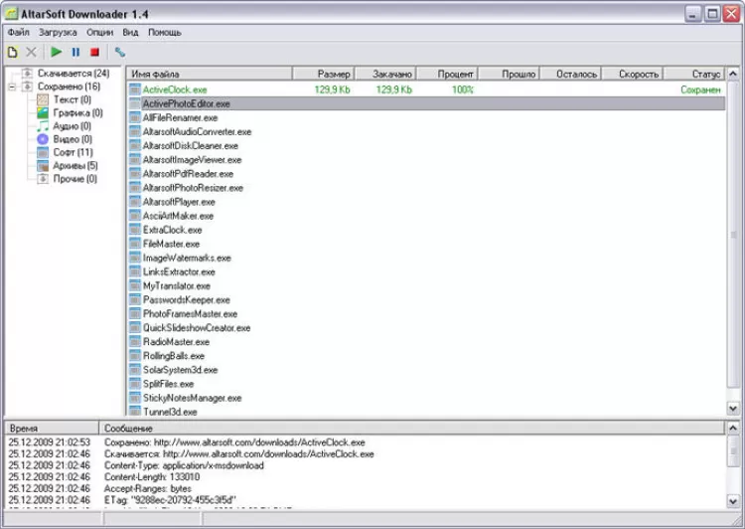Image resolution: width=745 pixels, height=529 pixels.
Task: Select AllFileRenamer.exe in the list
Action: click(180, 117)
